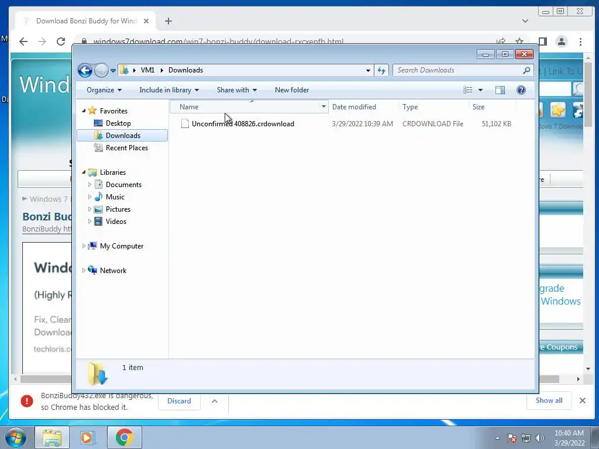Open the Pictures library
Viewport: 599px width, 449px height.
(x=118, y=209)
